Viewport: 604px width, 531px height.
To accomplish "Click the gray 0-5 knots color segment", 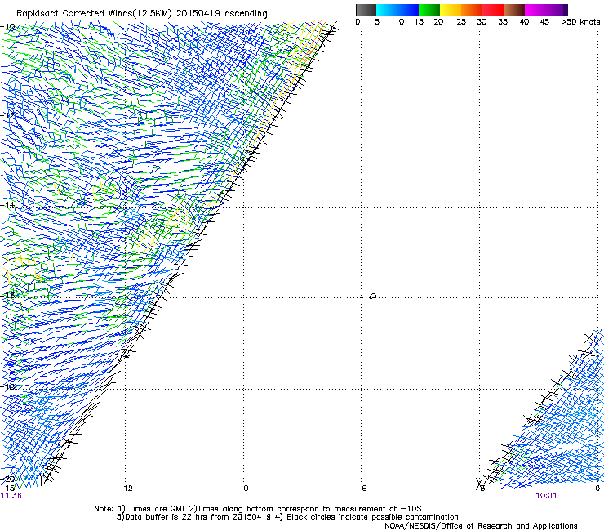I will click(x=366, y=10).
